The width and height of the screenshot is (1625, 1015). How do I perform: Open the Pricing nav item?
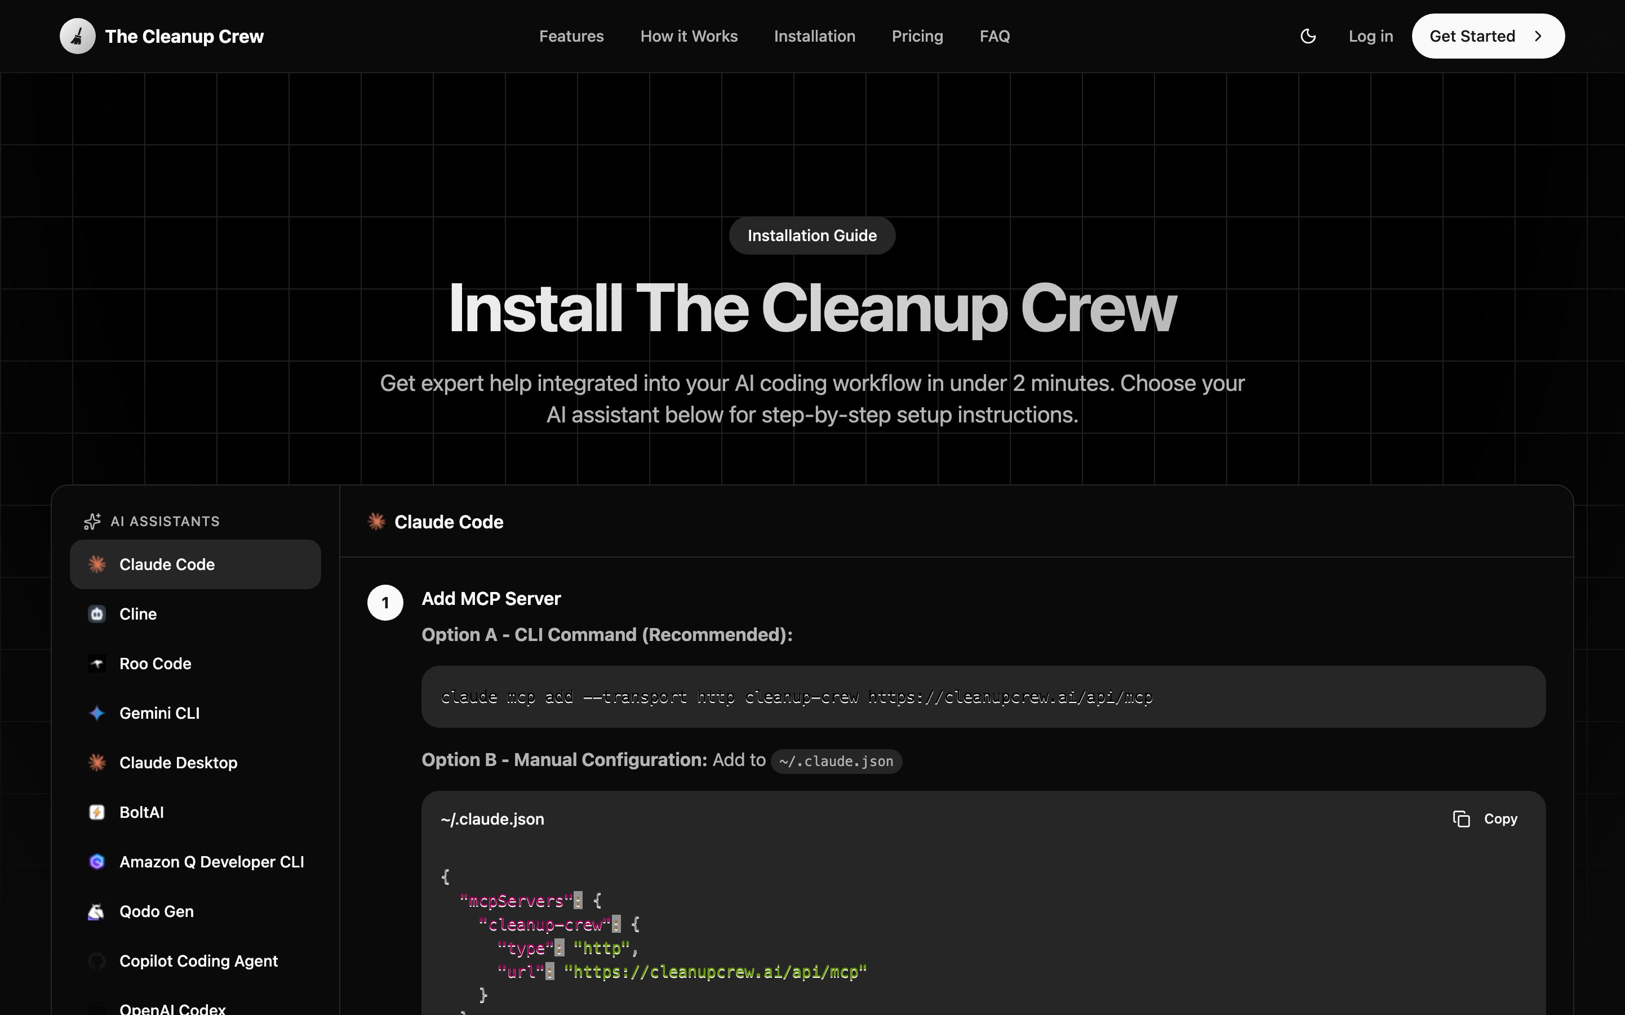pos(917,36)
